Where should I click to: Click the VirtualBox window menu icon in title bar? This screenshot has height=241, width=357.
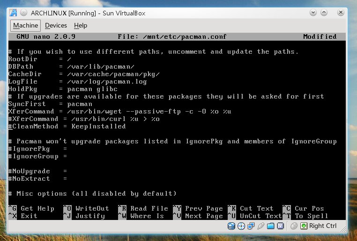point(13,13)
